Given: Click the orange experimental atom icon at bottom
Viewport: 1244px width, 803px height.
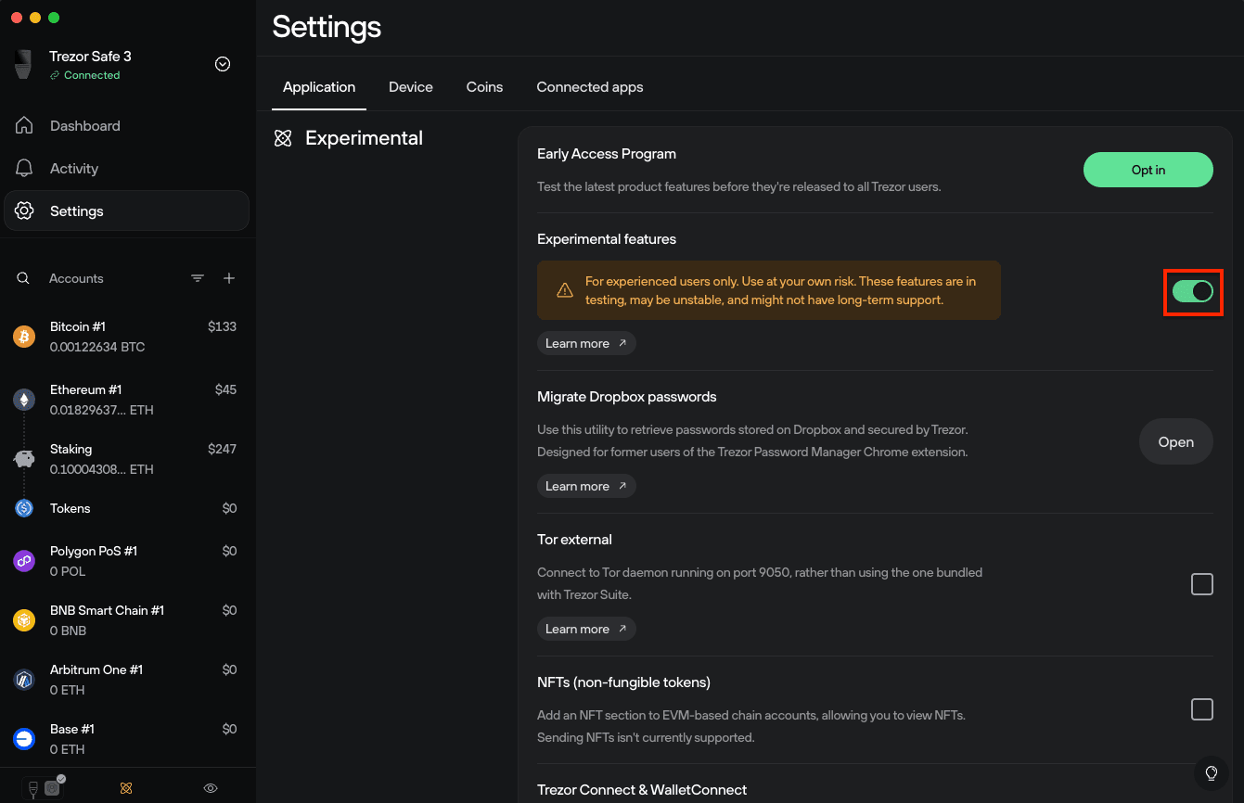Looking at the screenshot, I should point(127,788).
